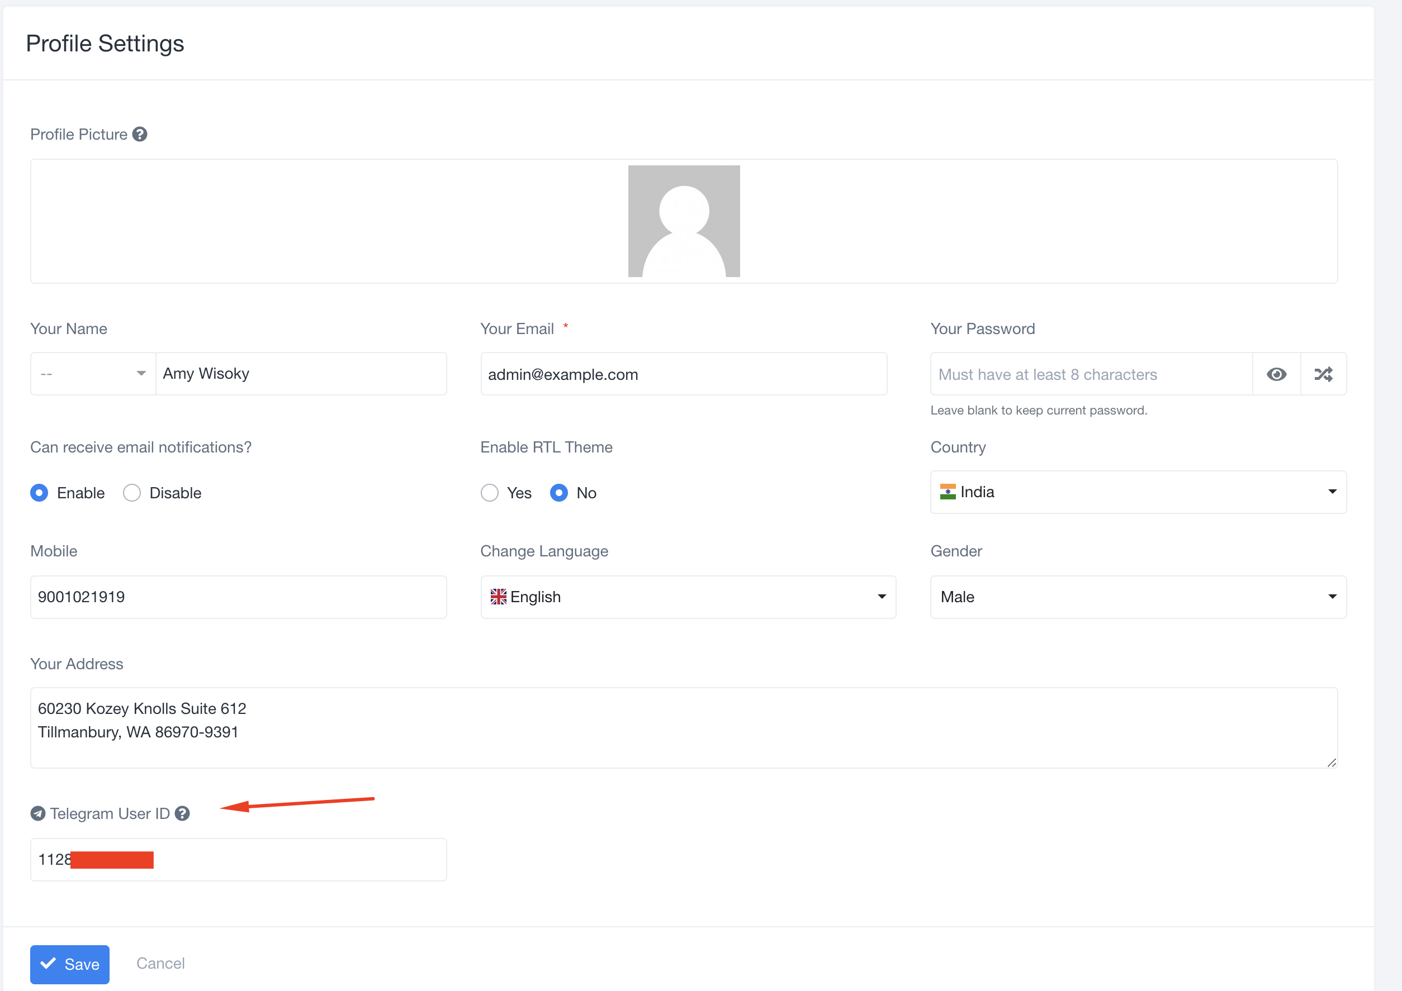1402x991 pixels.
Task: Select Enable for email notifications
Action: [x=40, y=493]
